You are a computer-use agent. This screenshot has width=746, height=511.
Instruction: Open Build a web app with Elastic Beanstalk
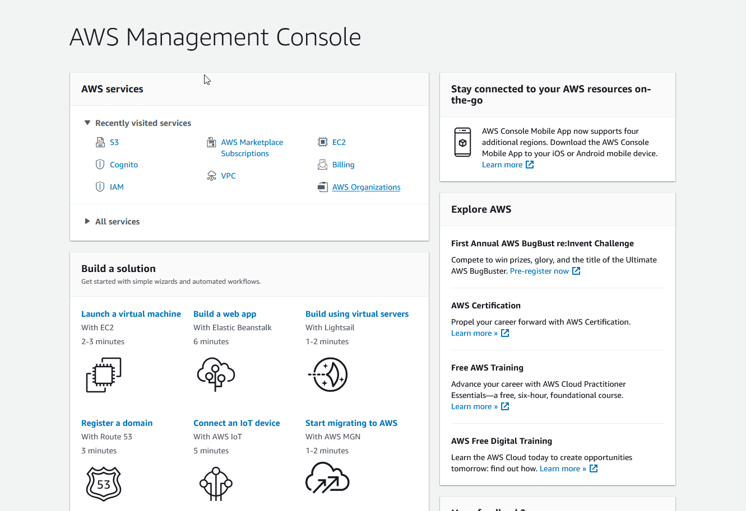click(x=224, y=314)
